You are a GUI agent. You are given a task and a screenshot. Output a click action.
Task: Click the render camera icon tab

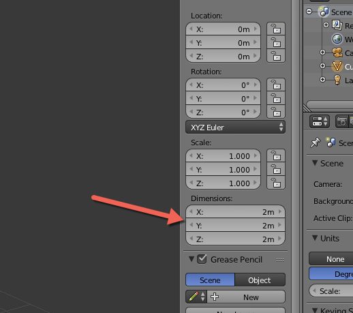point(341,121)
